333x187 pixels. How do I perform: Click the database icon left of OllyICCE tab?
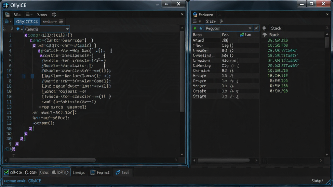(7, 21)
